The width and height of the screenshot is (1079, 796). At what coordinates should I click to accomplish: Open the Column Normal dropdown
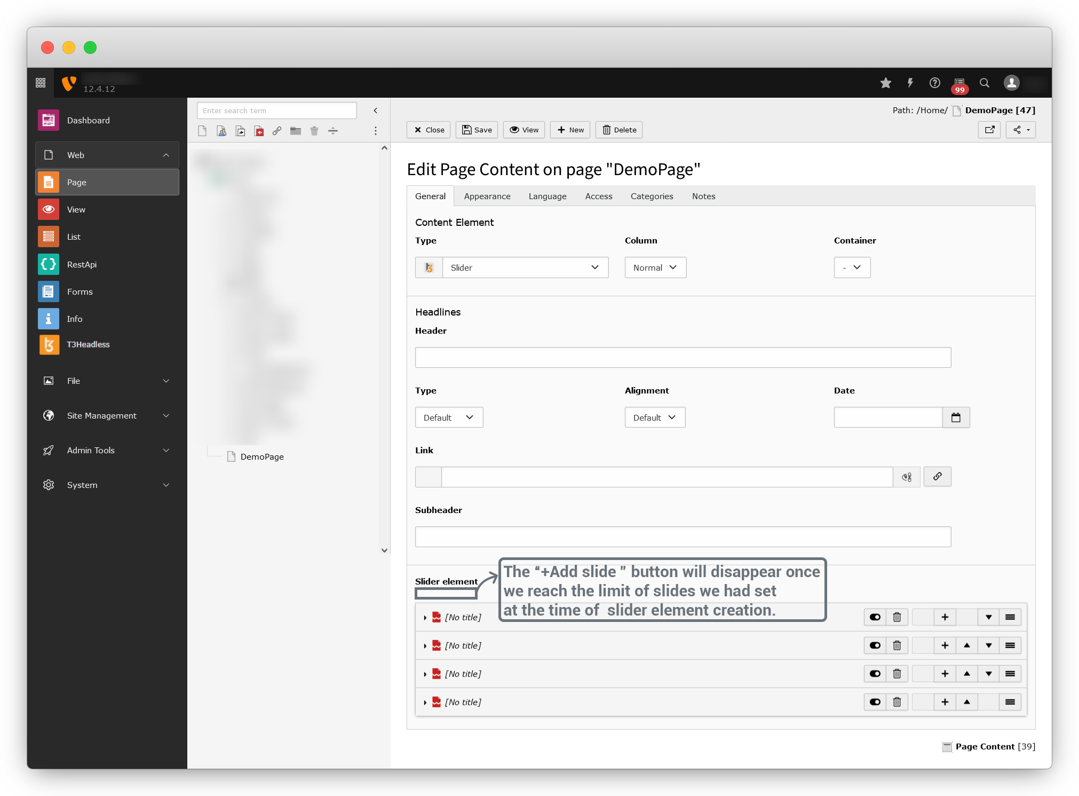pyautogui.click(x=655, y=267)
